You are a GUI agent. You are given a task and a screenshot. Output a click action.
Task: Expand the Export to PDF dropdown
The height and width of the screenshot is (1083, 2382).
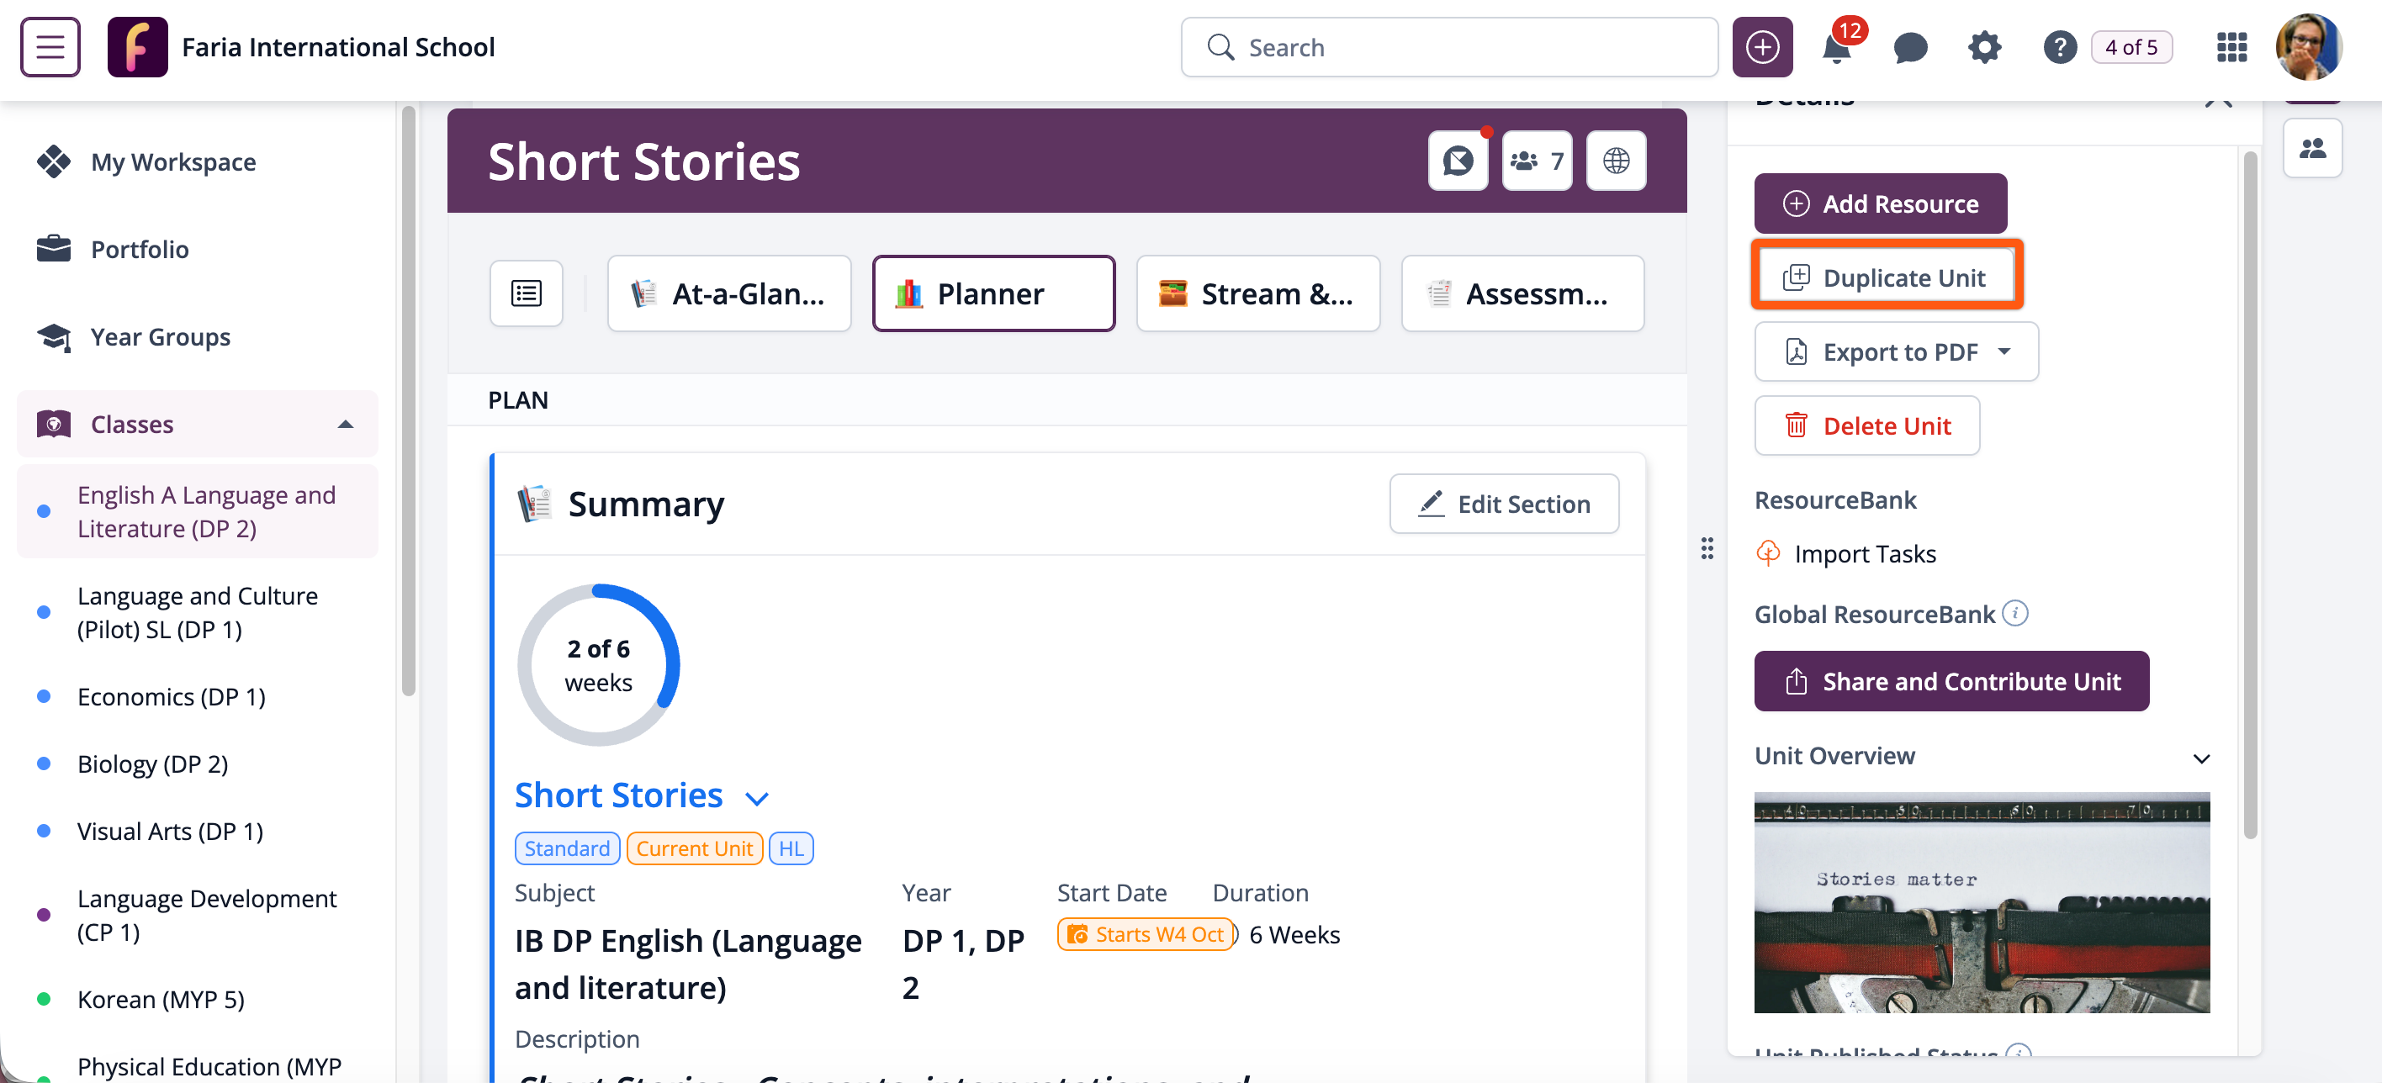[x=2004, y=352]
